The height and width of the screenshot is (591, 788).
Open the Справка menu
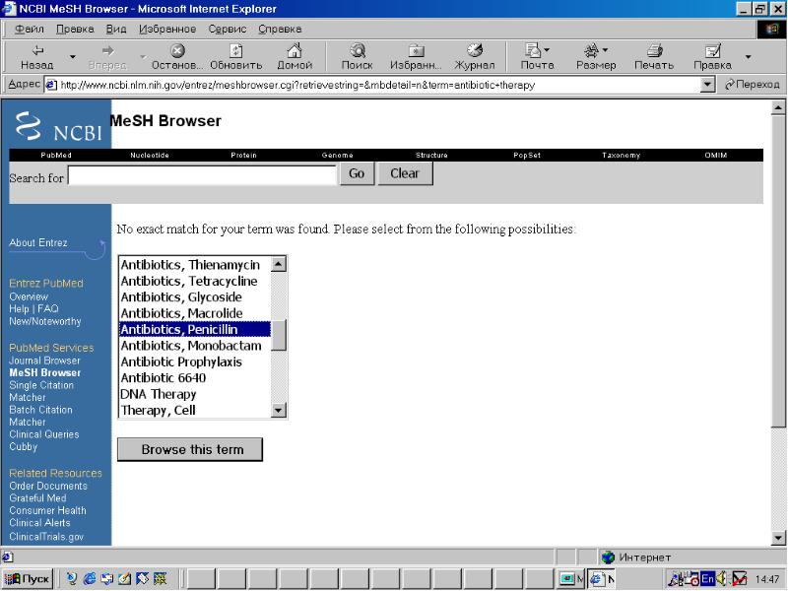pos(280,30)
